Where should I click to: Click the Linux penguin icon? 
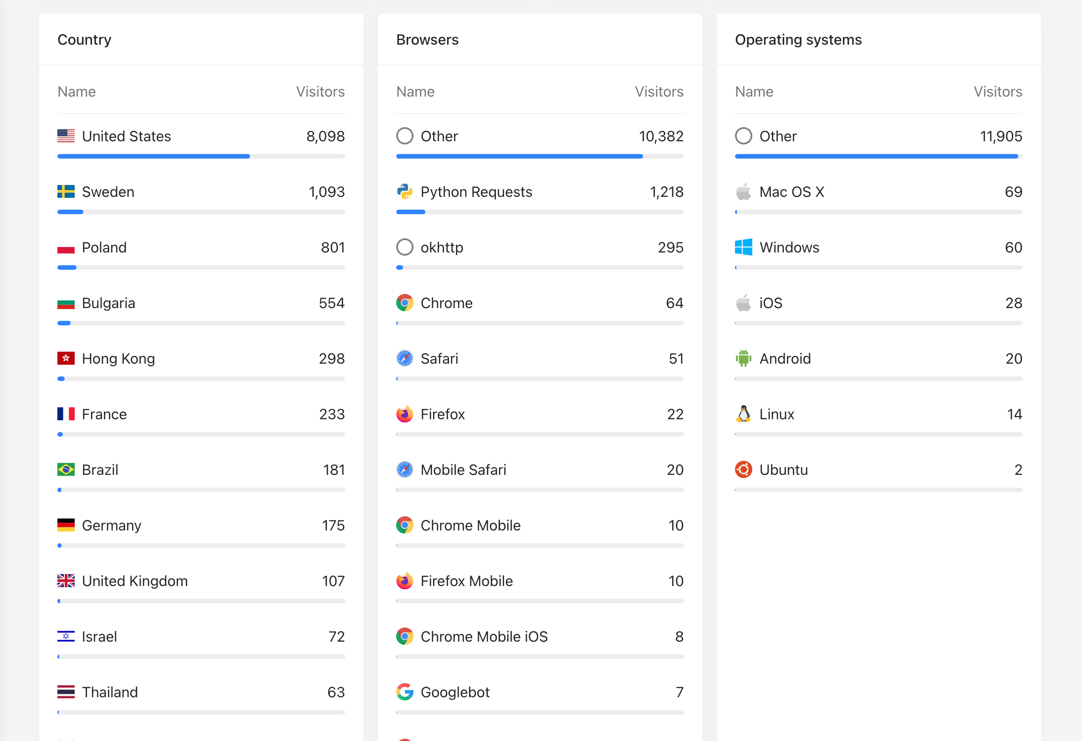coord(744,414)
